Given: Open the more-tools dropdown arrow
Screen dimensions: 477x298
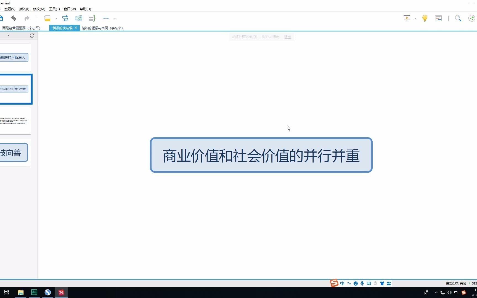Looking at the screenshot, I should 115,18.
